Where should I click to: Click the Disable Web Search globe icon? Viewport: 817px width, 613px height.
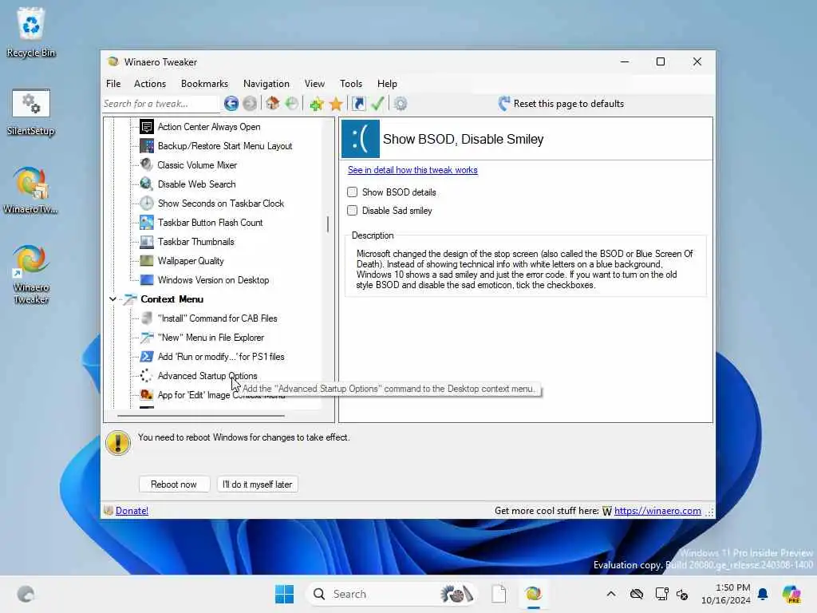147,184
